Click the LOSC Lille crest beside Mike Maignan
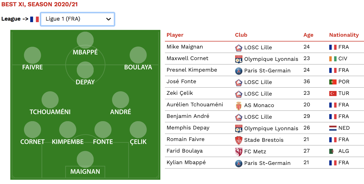This screenshot has height=184, width=364. [x=239, y=48]
